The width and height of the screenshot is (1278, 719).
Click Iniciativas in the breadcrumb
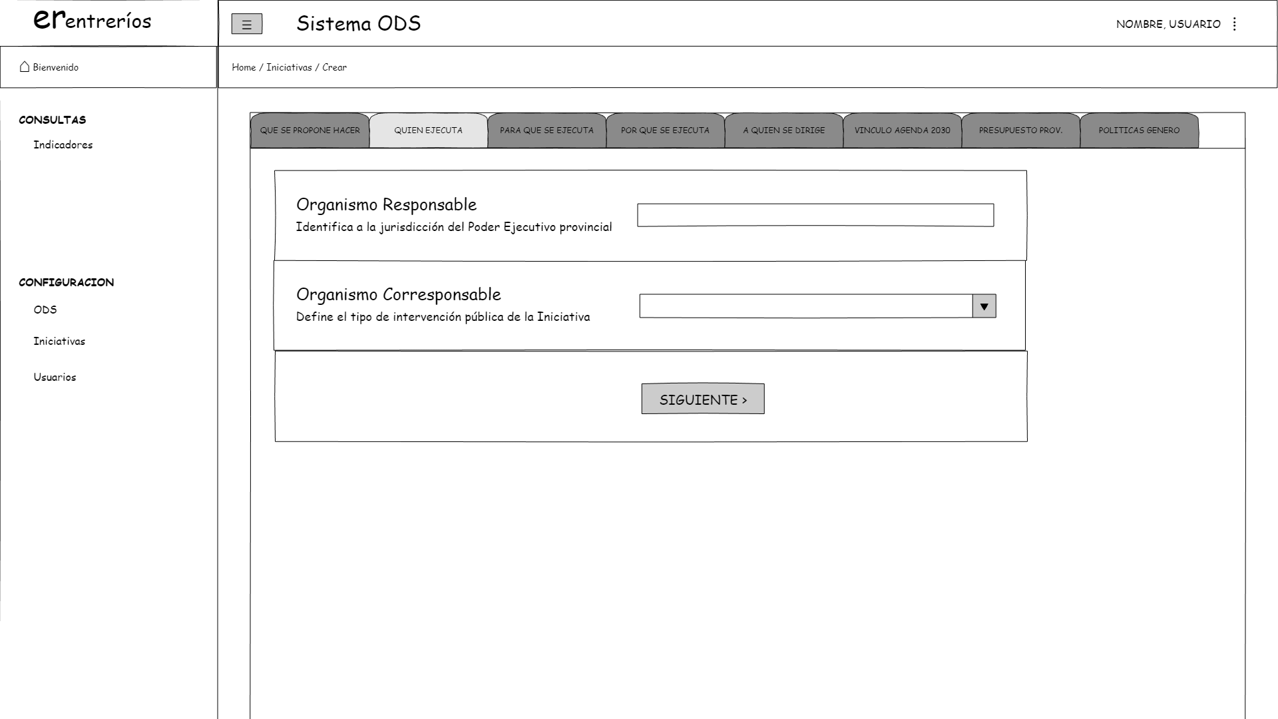(x=289, y=67)
